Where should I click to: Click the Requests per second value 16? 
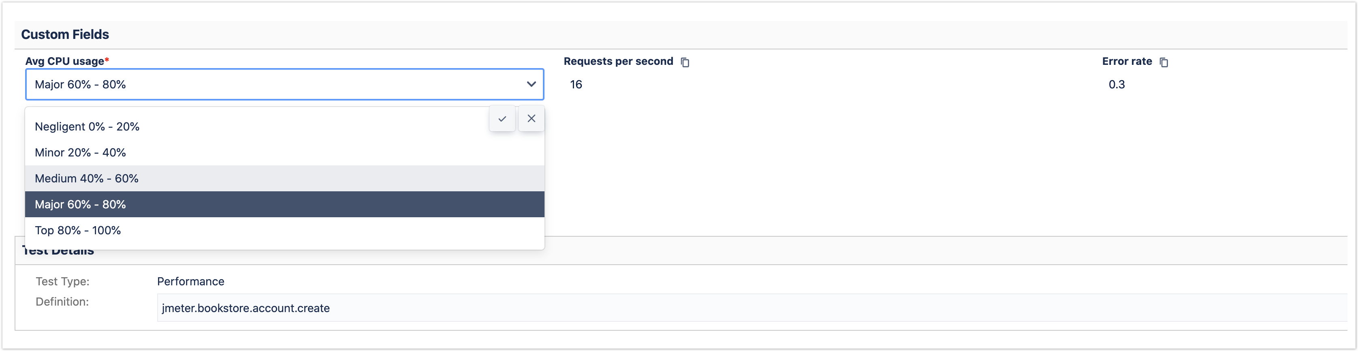[x=576, y=84]
